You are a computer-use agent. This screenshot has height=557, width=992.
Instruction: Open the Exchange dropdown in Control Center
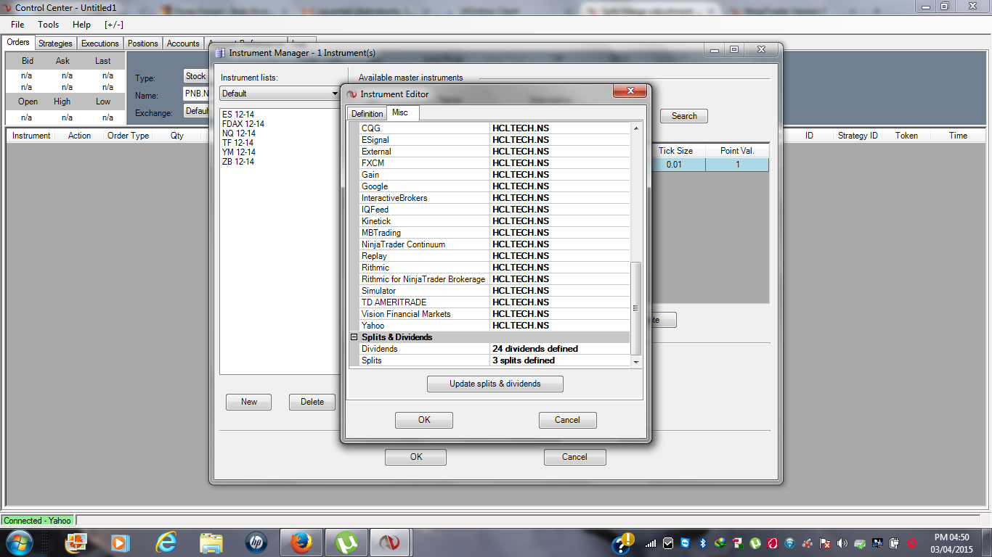tap(197, 111)
